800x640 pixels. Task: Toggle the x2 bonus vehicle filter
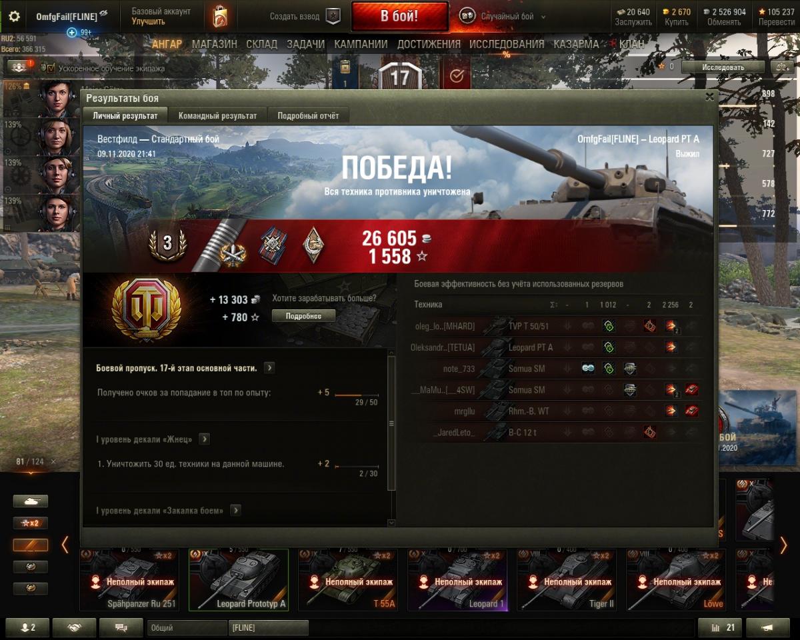[31, 523]
